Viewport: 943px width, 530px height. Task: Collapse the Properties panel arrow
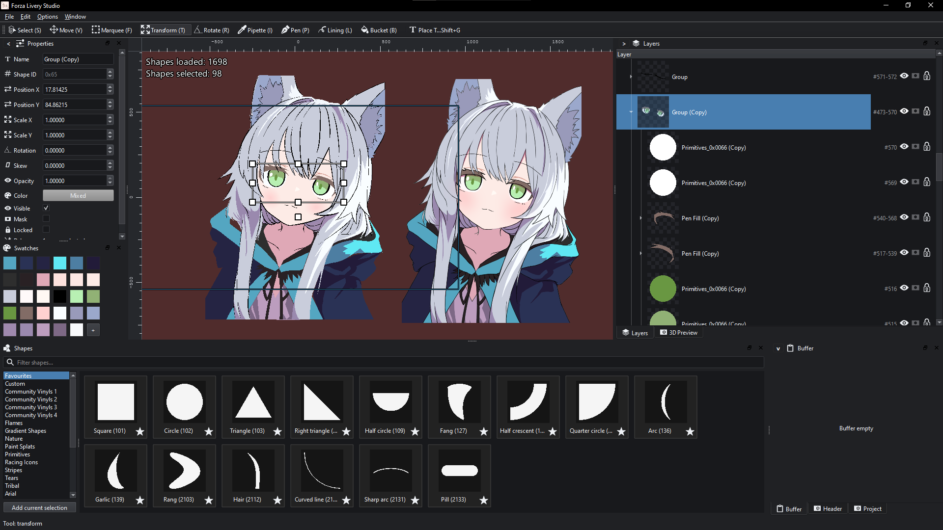click(x=8, y=44)
